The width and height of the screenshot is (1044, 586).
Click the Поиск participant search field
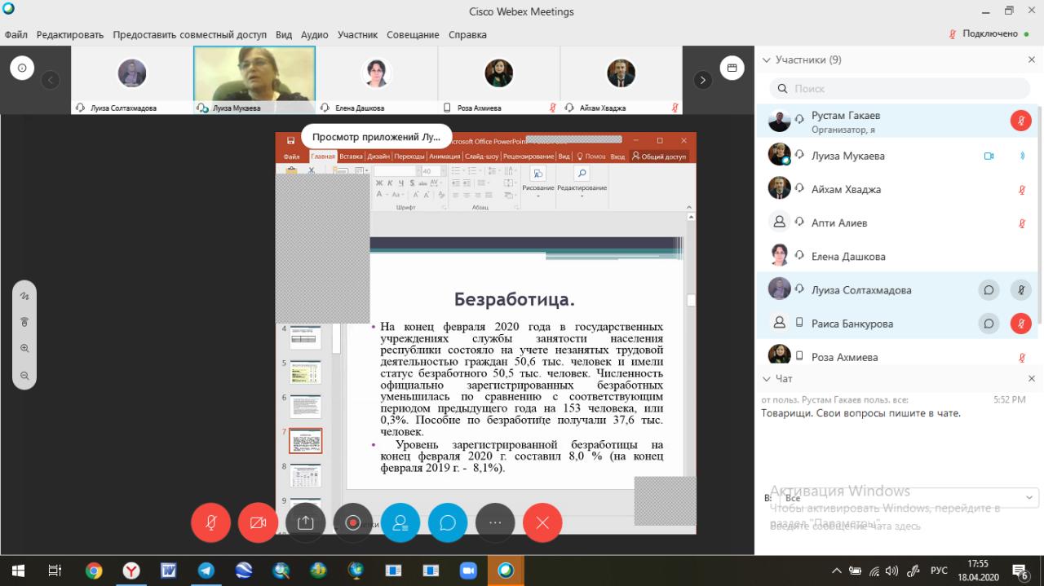[x=900, y=88]
